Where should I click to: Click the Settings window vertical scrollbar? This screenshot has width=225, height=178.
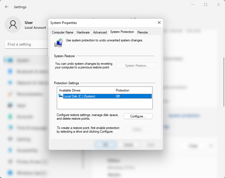point(224,82)
